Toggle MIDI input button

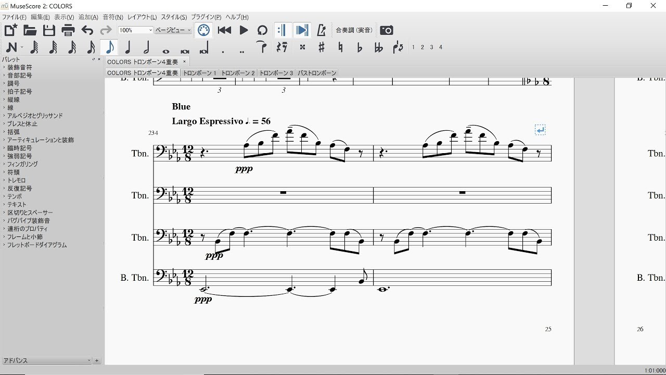pyautogui.click(x=203, y=30)
